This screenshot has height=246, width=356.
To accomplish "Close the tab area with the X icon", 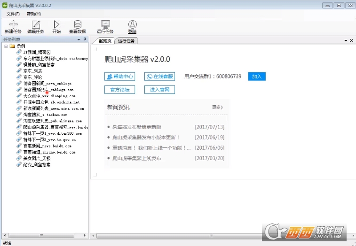I will pos(351,40).
